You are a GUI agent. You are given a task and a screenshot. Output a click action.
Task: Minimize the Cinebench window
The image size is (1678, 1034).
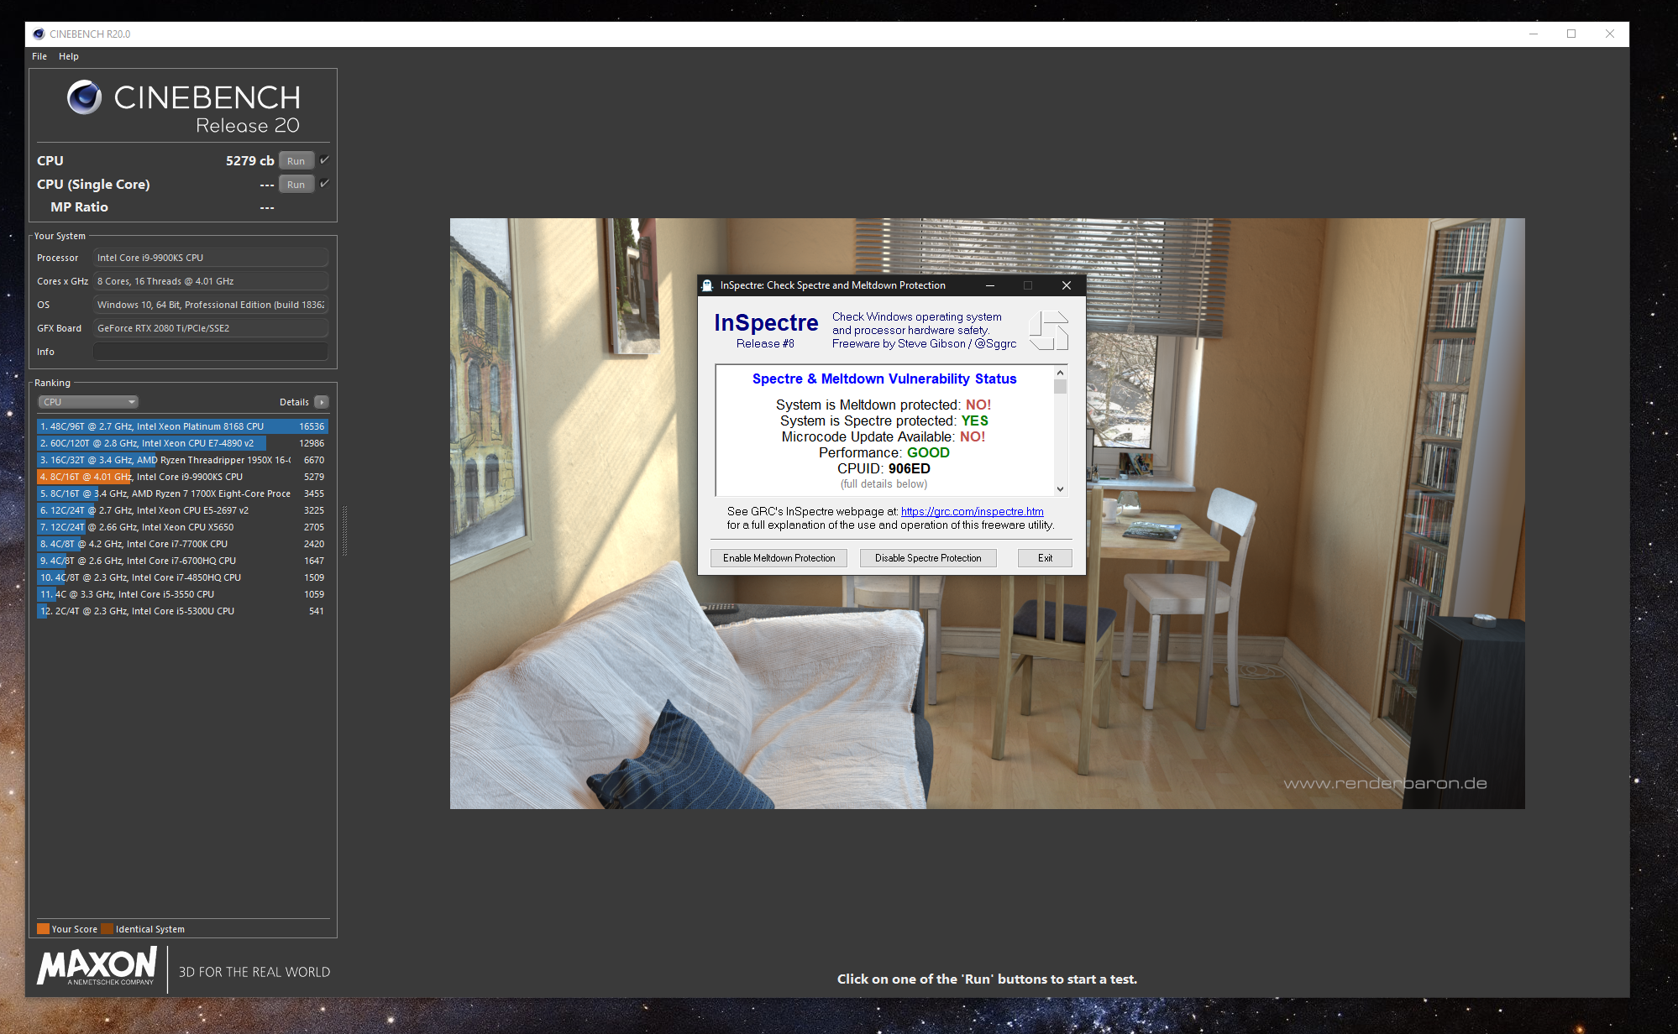click(x=1534, y=34)
